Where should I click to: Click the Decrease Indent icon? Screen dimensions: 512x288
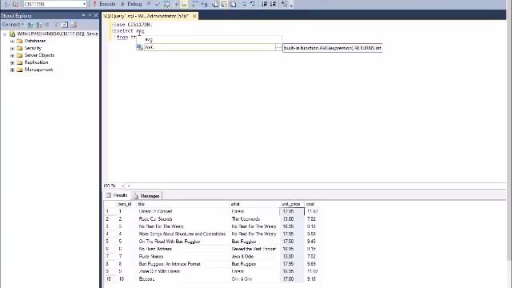pos(264,4)
